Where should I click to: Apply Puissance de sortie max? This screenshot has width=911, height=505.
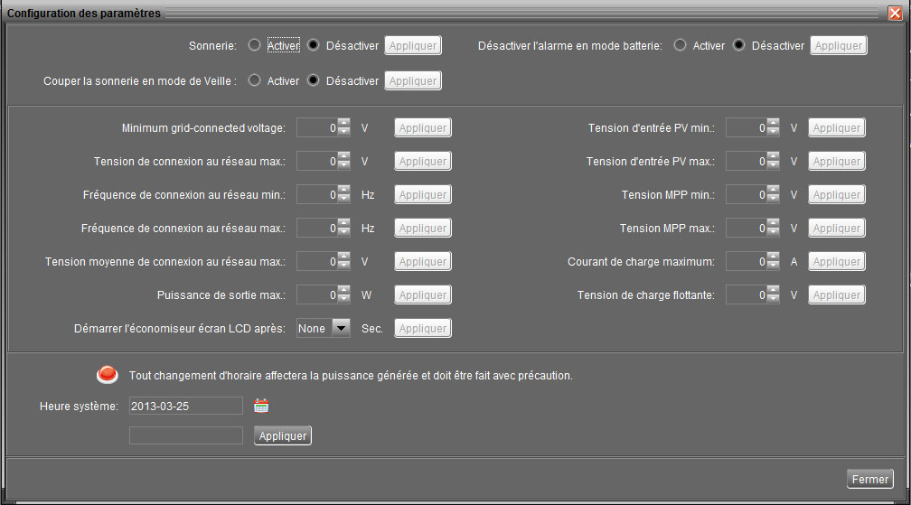(x=423, y=295)
